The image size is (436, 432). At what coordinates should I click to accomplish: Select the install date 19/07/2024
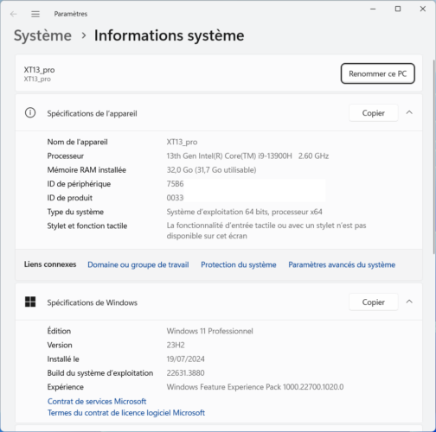click(x=185, y=359)
